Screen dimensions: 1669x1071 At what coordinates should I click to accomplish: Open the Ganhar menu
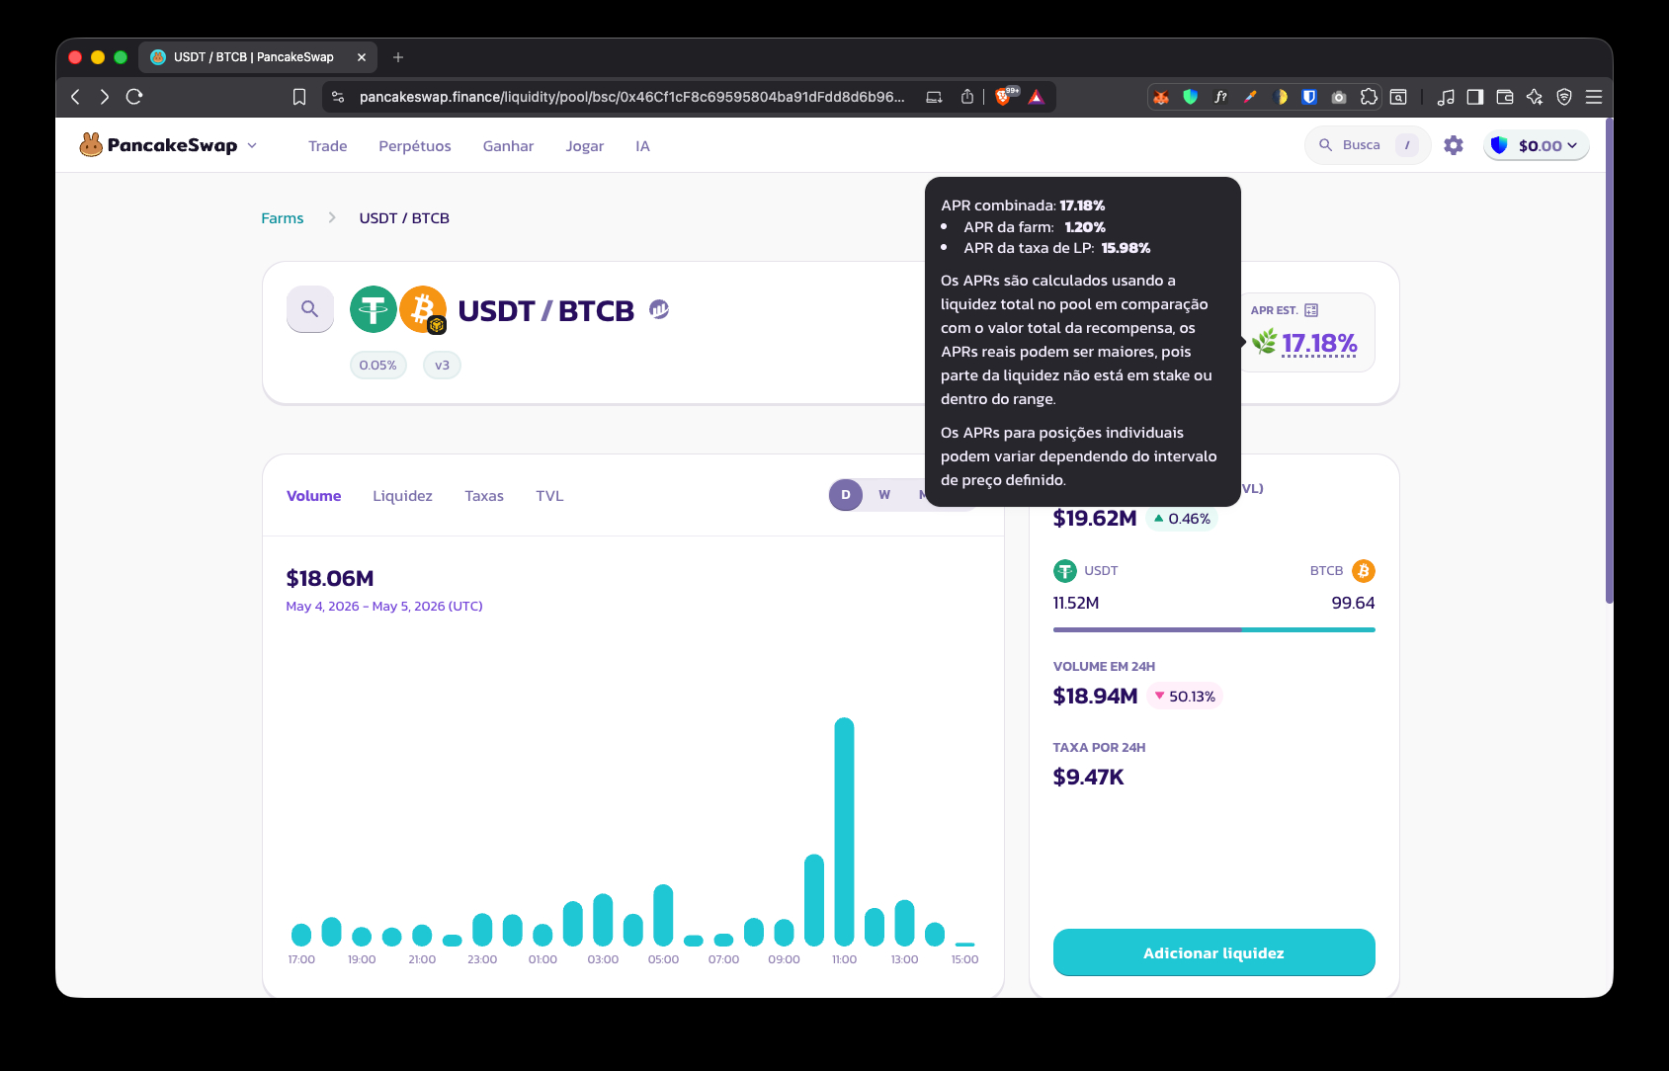point(508,146)
